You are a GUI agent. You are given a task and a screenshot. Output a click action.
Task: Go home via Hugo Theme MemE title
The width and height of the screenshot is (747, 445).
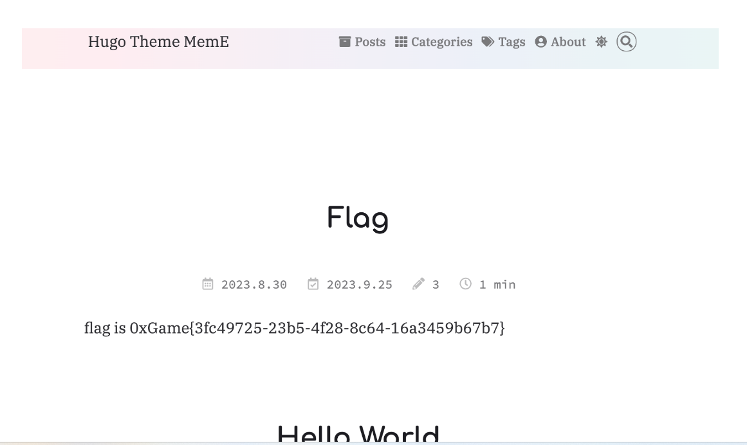[x=158, y=42]
